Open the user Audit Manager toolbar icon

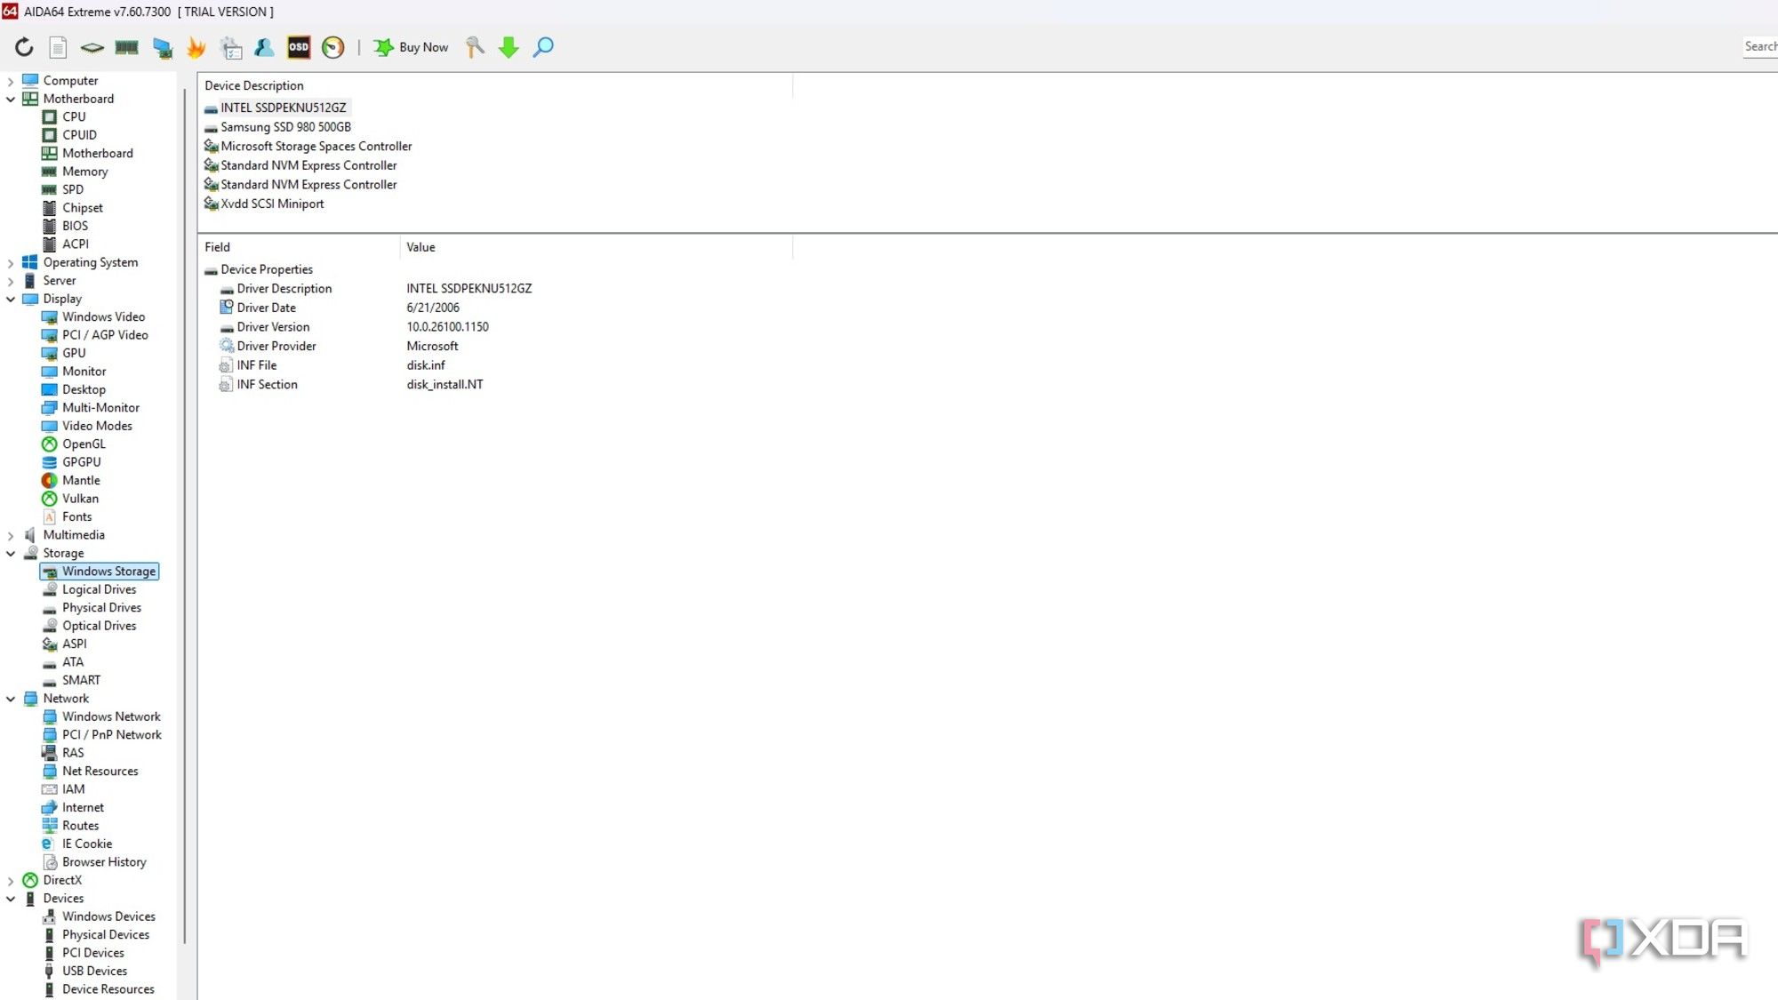pyautogui.click(x=264, y=47)
